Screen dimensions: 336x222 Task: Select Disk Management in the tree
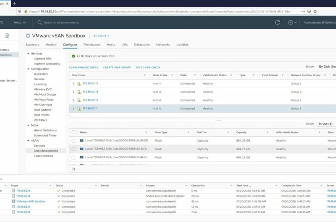tap(46, 151)
